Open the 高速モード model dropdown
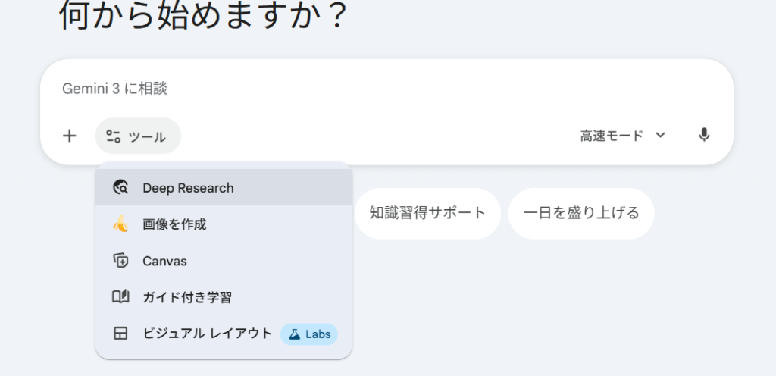776x376 pixels. pos(612,136)
